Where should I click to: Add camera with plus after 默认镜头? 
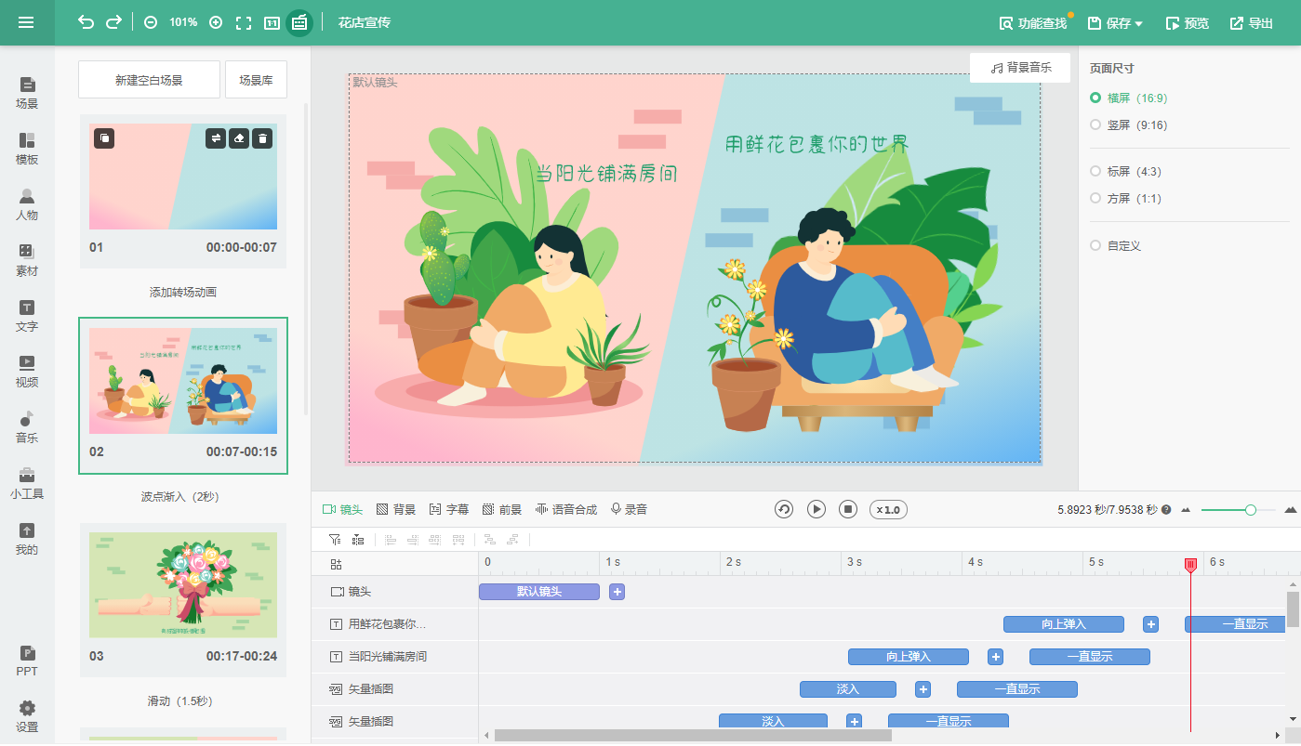tap(617, 592)
